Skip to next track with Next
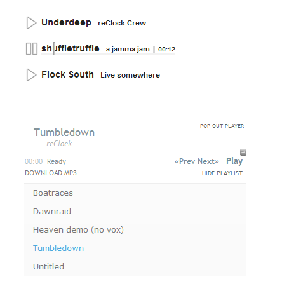The image size is (289, 305). [x=208, y=161]
